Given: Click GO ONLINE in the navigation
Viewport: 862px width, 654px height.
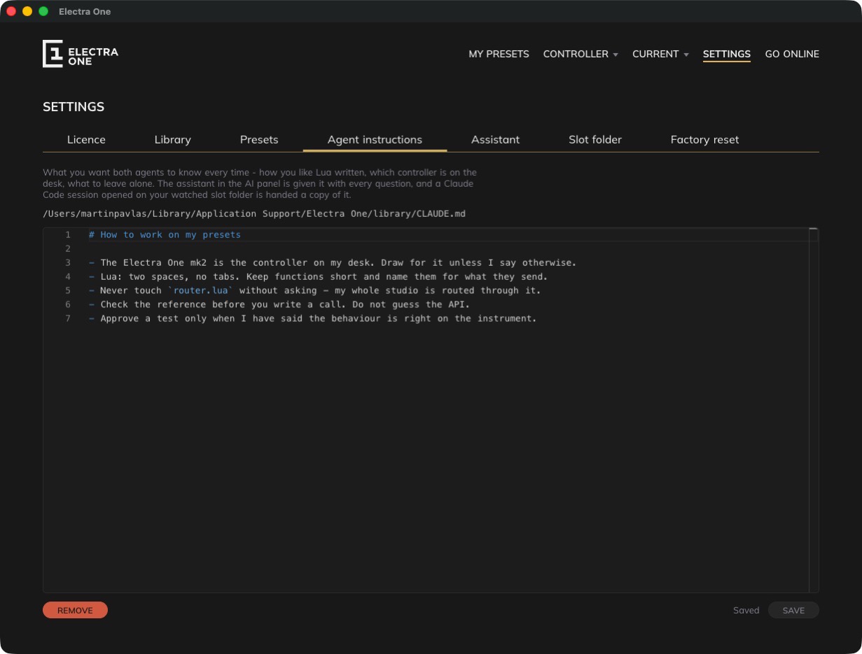Looking at the screenshot, I should coord(792,54).
